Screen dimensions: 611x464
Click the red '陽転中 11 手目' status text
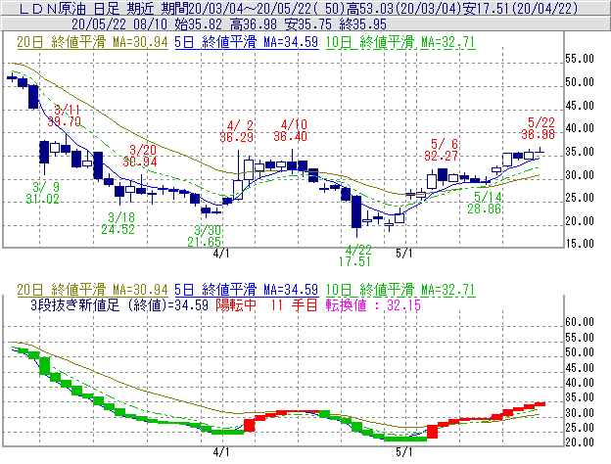pyautogui.click(x=266, y=305)
